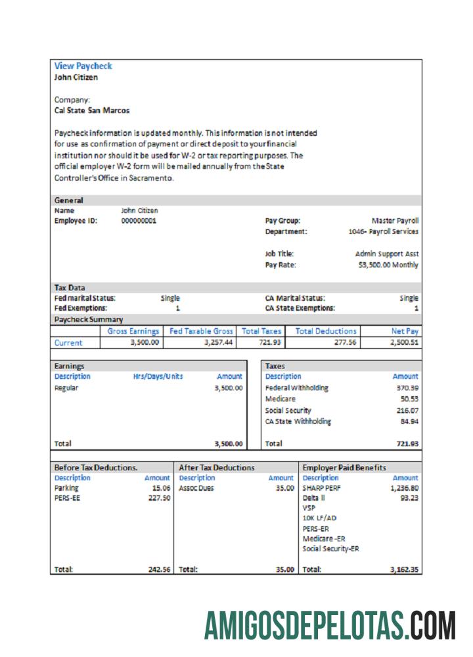Select the Before Tax Deductions panel title
The height and width of the screenshot is (657, 473).
tap(96, 467)
